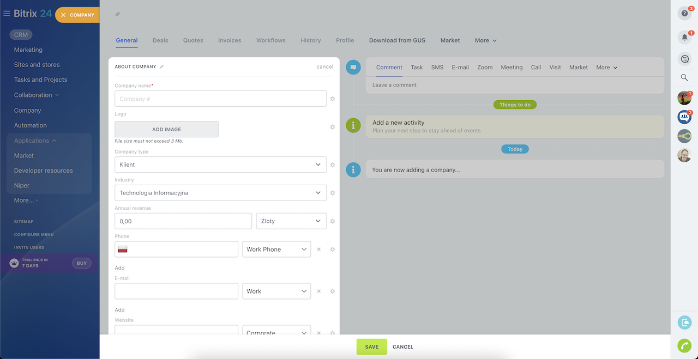Open the notifications bell icon
The width and height of the screenshot is (698, 359).
pyautogui.click(x=684, y=38)
